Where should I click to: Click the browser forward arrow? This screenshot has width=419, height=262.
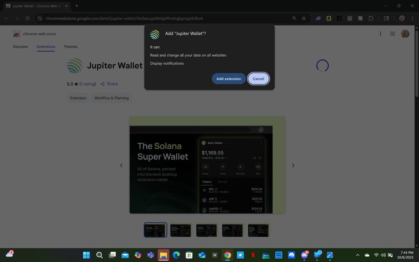coord(17,18)
